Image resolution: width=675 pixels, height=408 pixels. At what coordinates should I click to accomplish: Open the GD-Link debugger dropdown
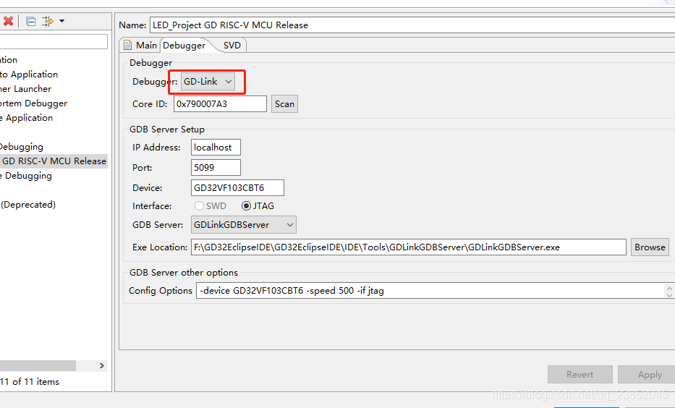coord(208,81)
